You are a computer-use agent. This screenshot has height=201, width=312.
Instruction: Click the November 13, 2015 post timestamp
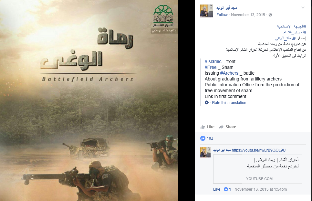248,15
